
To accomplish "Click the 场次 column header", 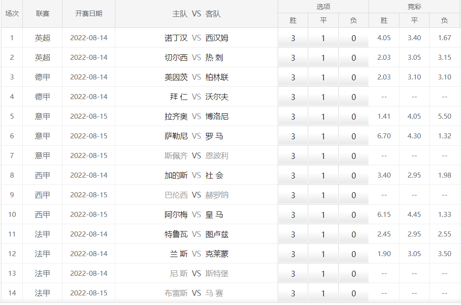I will click(x=12, y=14).
